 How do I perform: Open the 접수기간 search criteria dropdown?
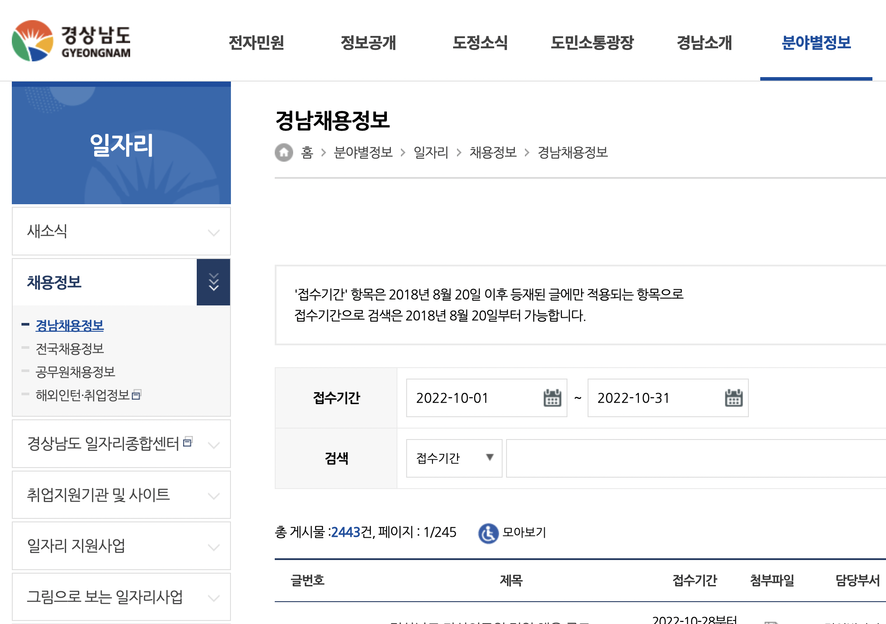pyautogui.click(x=454, y=458)
